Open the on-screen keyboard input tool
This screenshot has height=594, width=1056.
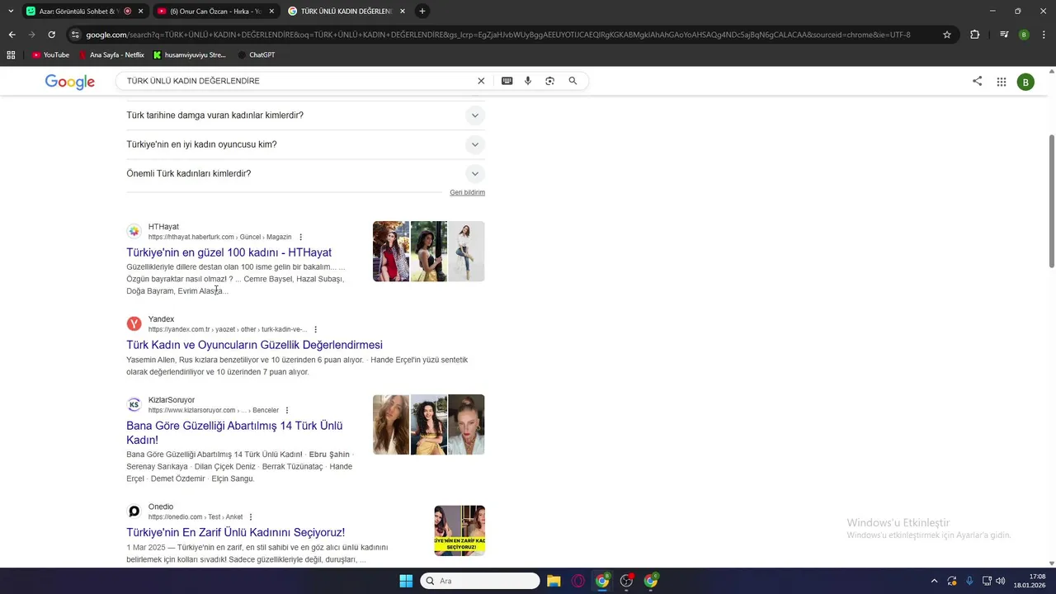(507, 81)
